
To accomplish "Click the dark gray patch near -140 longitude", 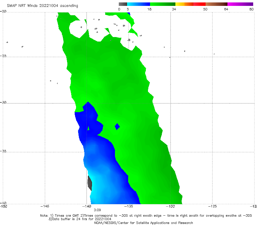I will [x=90, y=183].
